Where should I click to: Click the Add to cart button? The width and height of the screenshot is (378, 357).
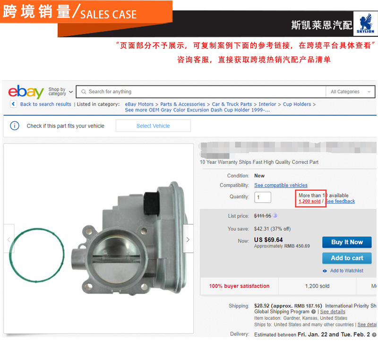coord(347,258)
